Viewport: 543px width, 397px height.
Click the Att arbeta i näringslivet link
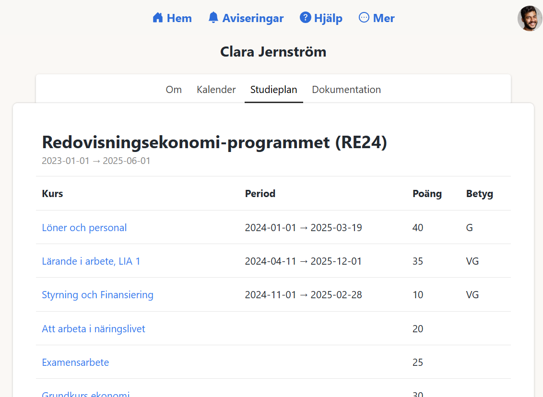(93, 329)
